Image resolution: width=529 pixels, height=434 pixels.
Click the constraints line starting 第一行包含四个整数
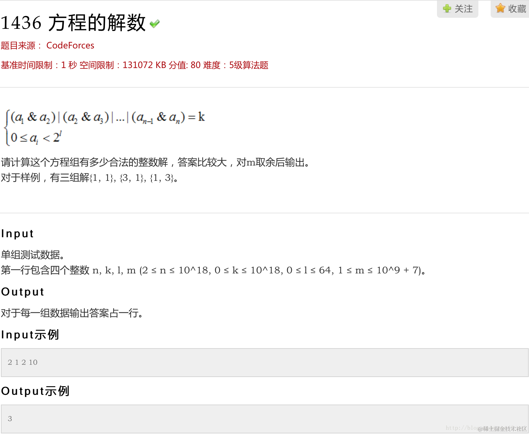click(213, 270)
